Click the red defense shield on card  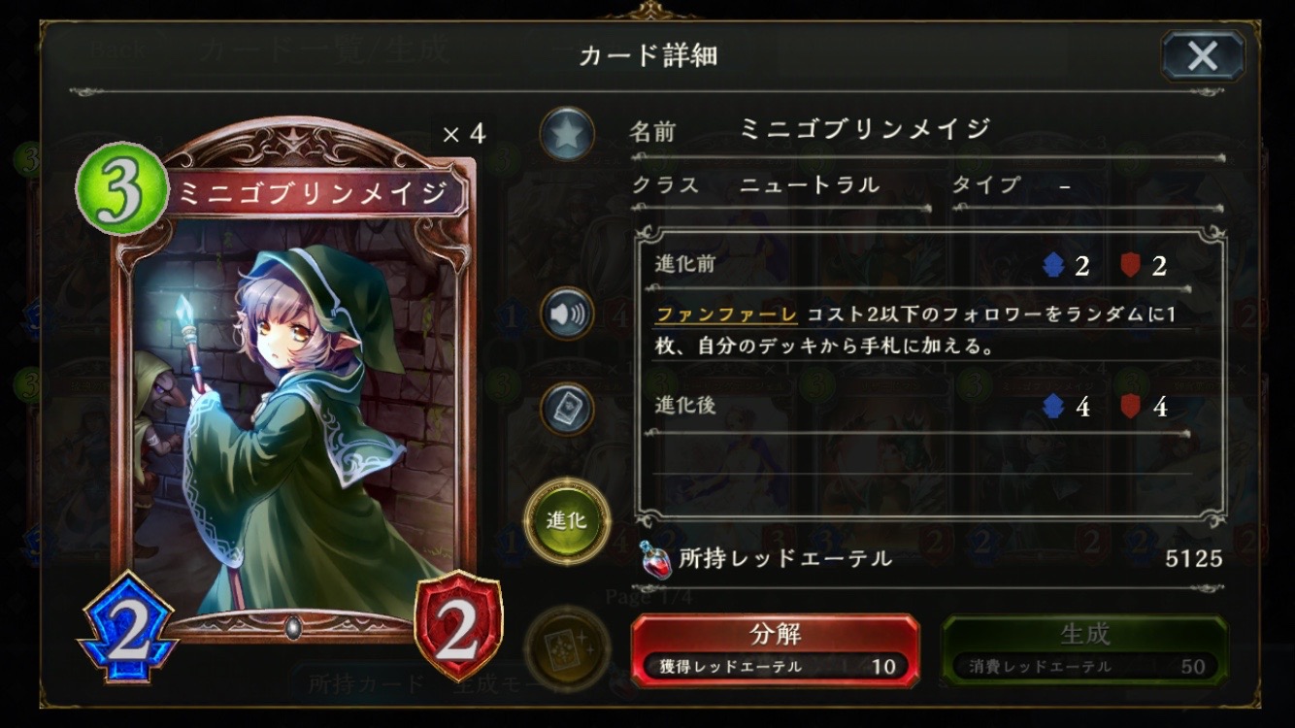pos(458,628)
